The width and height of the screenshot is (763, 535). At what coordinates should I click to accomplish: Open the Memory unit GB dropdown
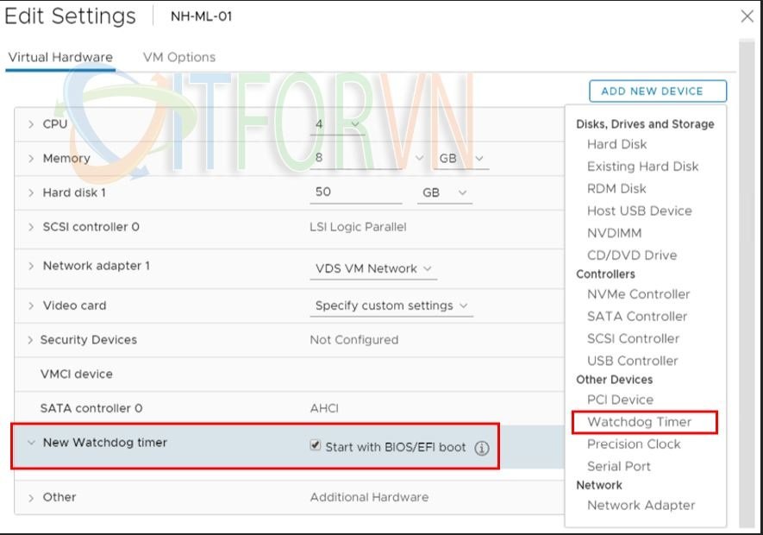(463, 159)
